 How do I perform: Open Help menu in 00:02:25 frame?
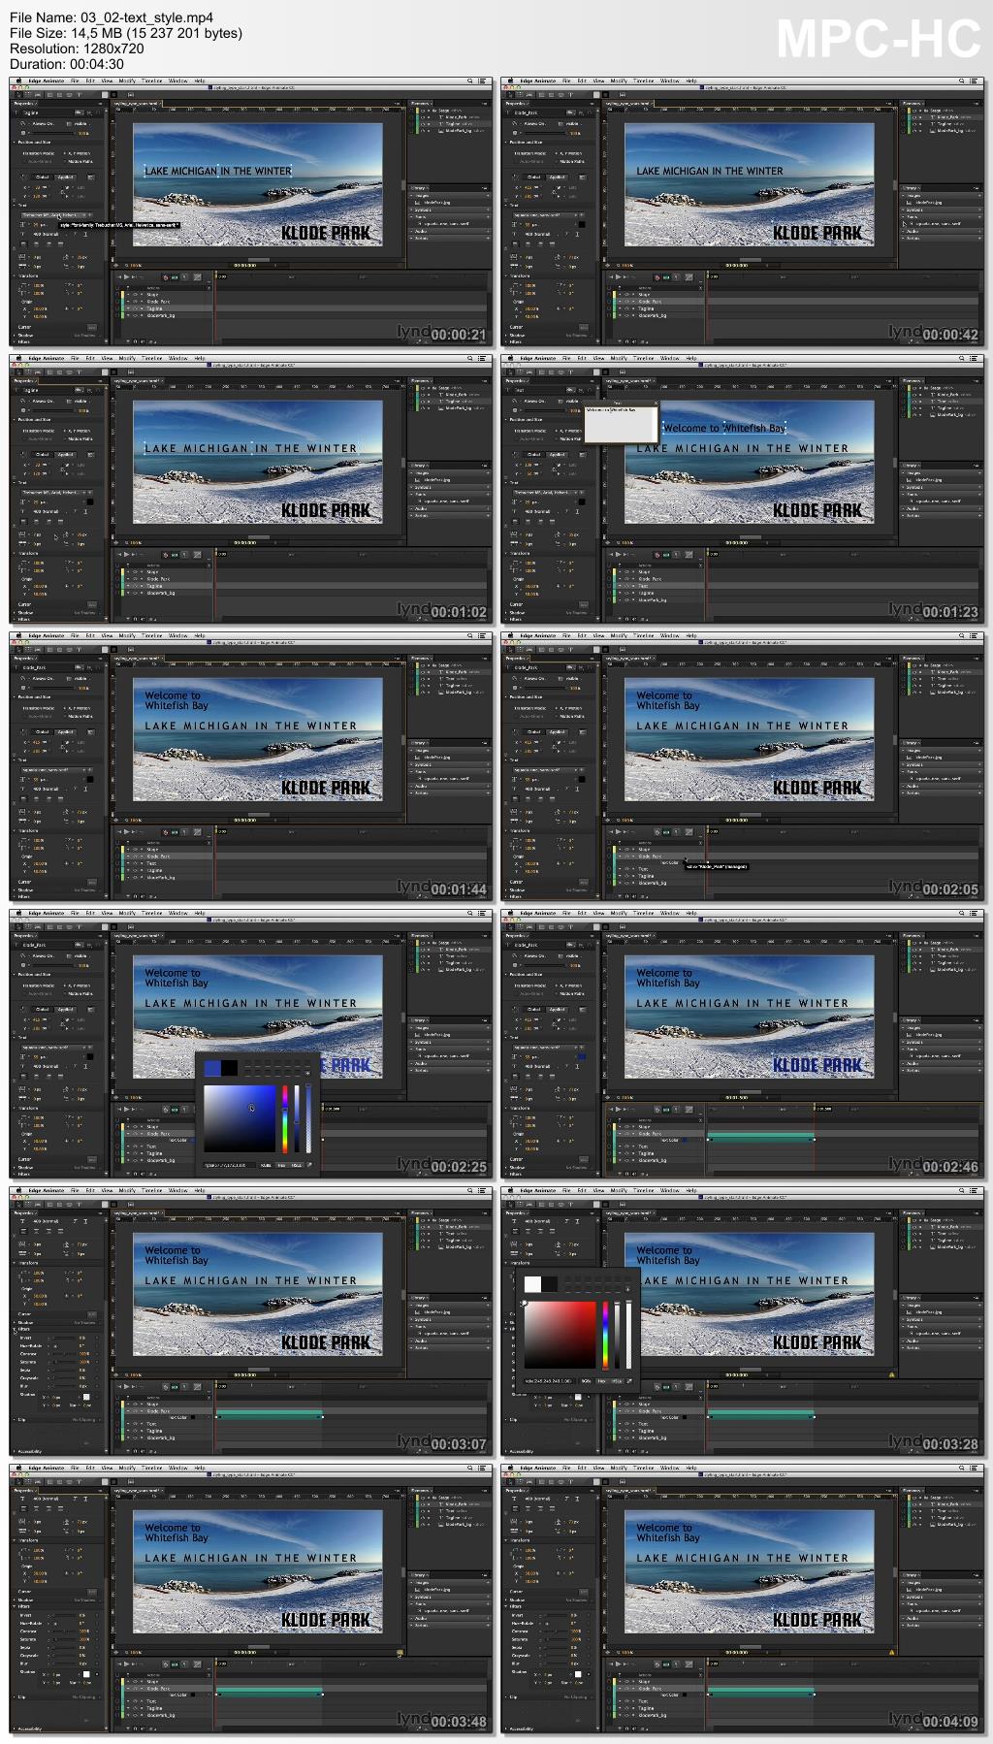click(x=200, y=913)
